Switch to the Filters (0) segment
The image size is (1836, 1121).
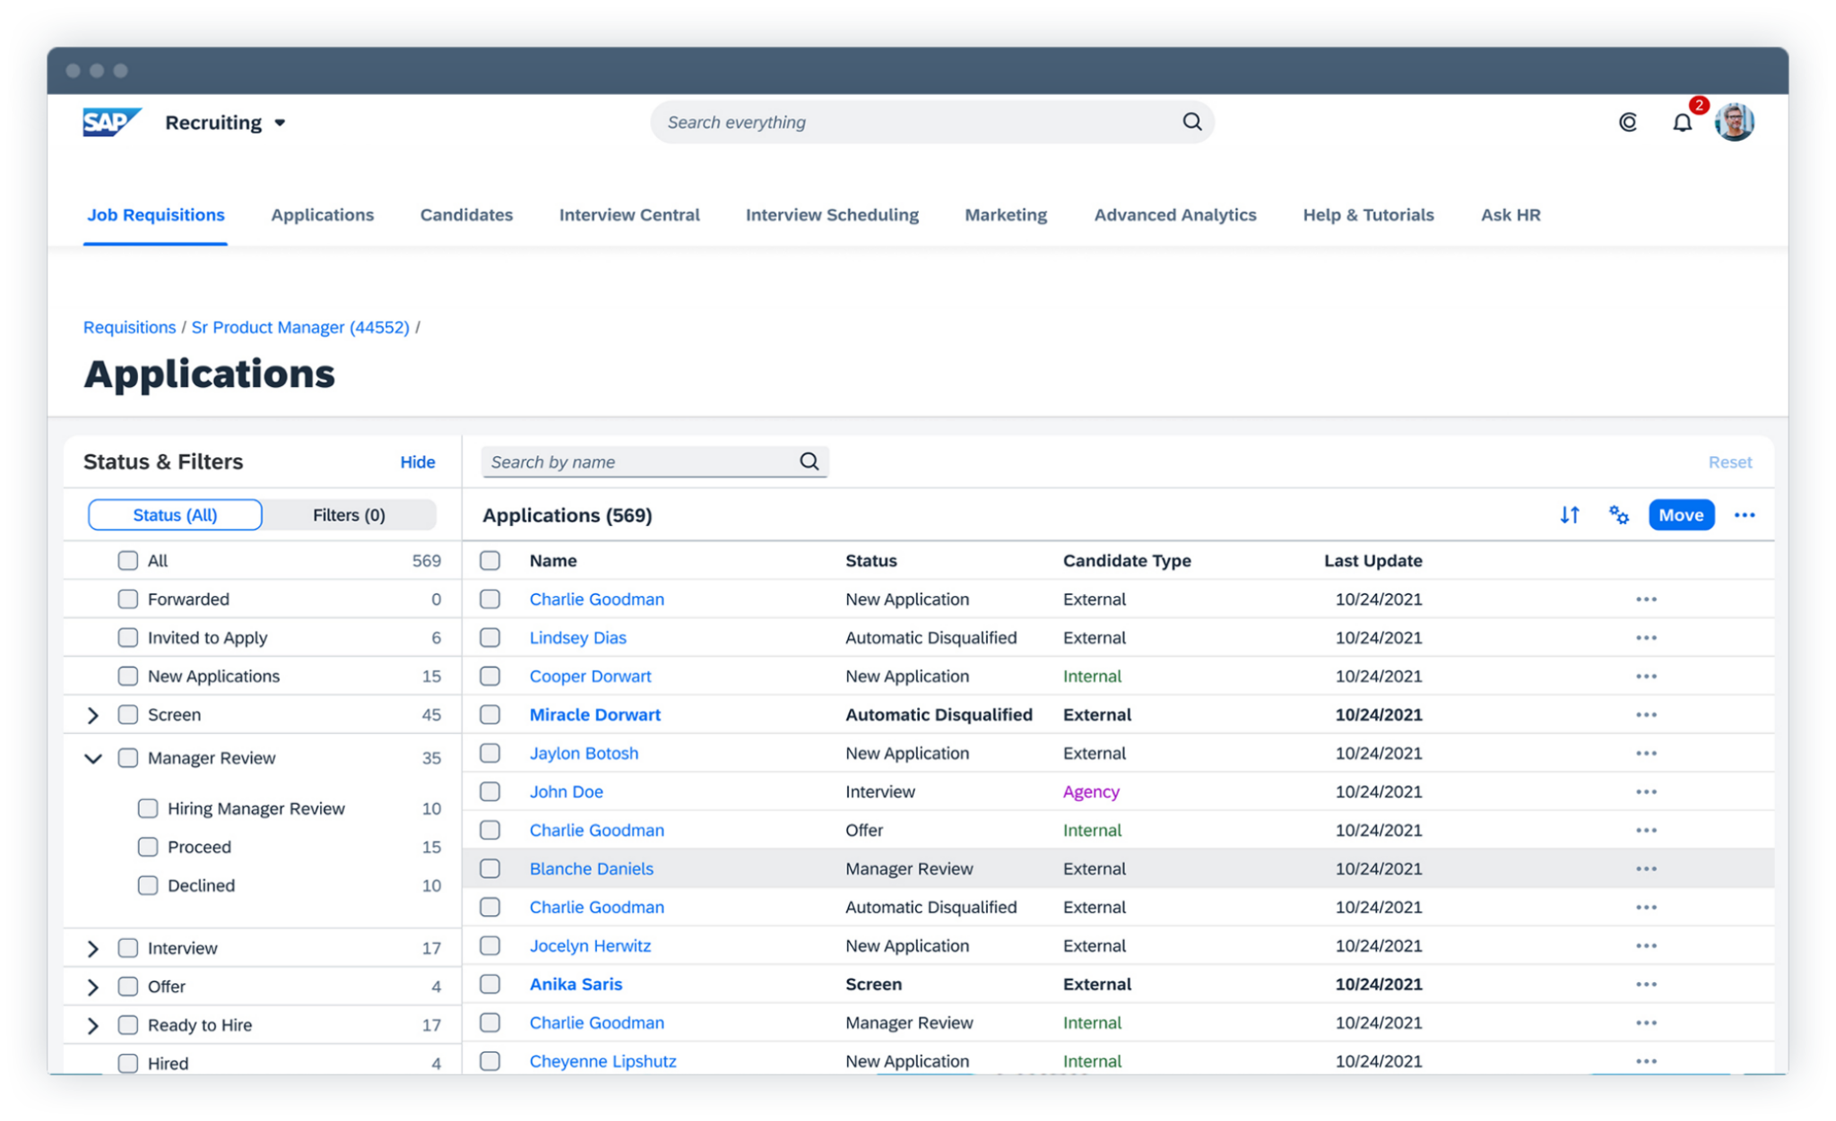(x=349, y=515)
